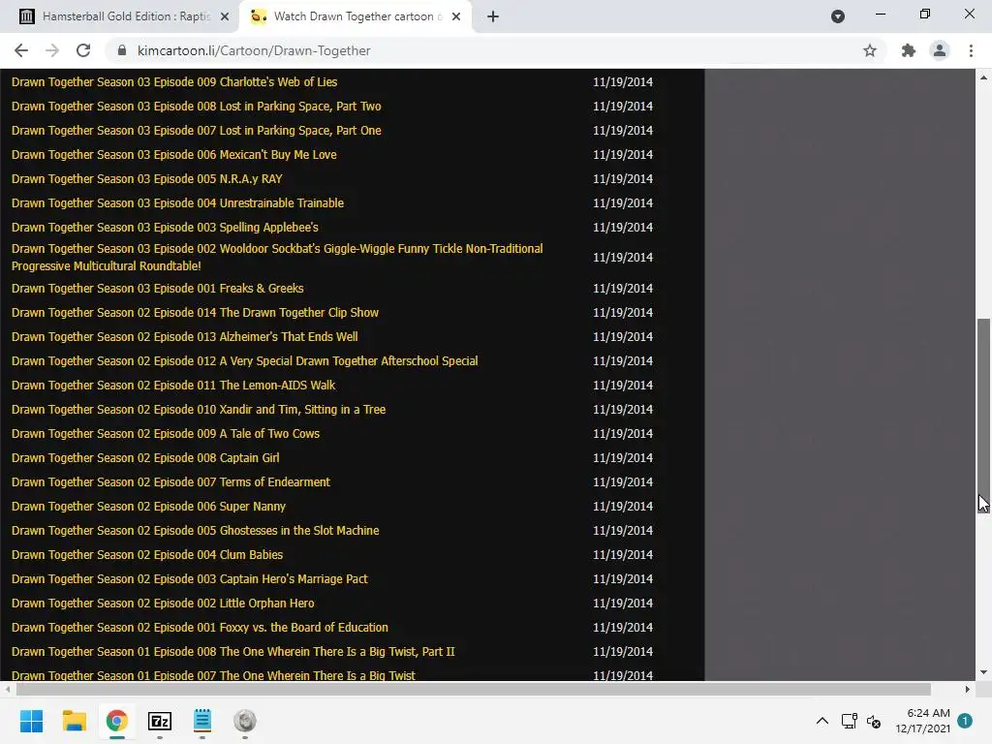Open Captain Hero's Marriage Pact episode
Image resolution: width=992 pixels, height=744 pixels.
(190, 579)
